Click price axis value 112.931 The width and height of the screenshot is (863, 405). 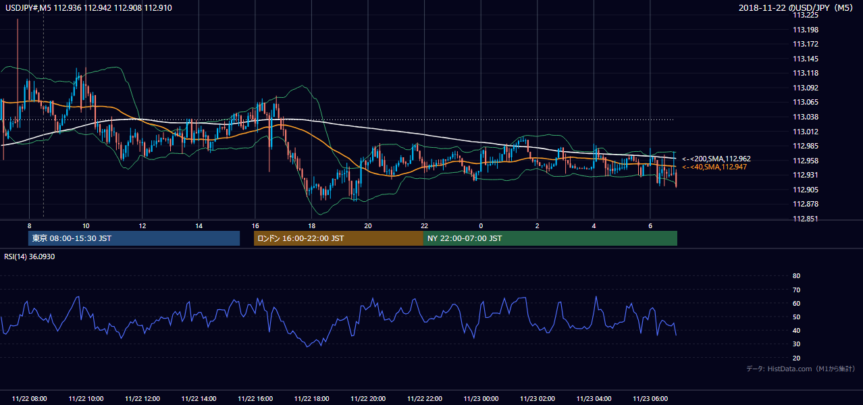click(x=805, y=175)
